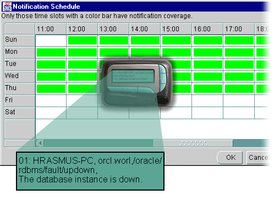Click the 12:00 column header

[82, 29]
